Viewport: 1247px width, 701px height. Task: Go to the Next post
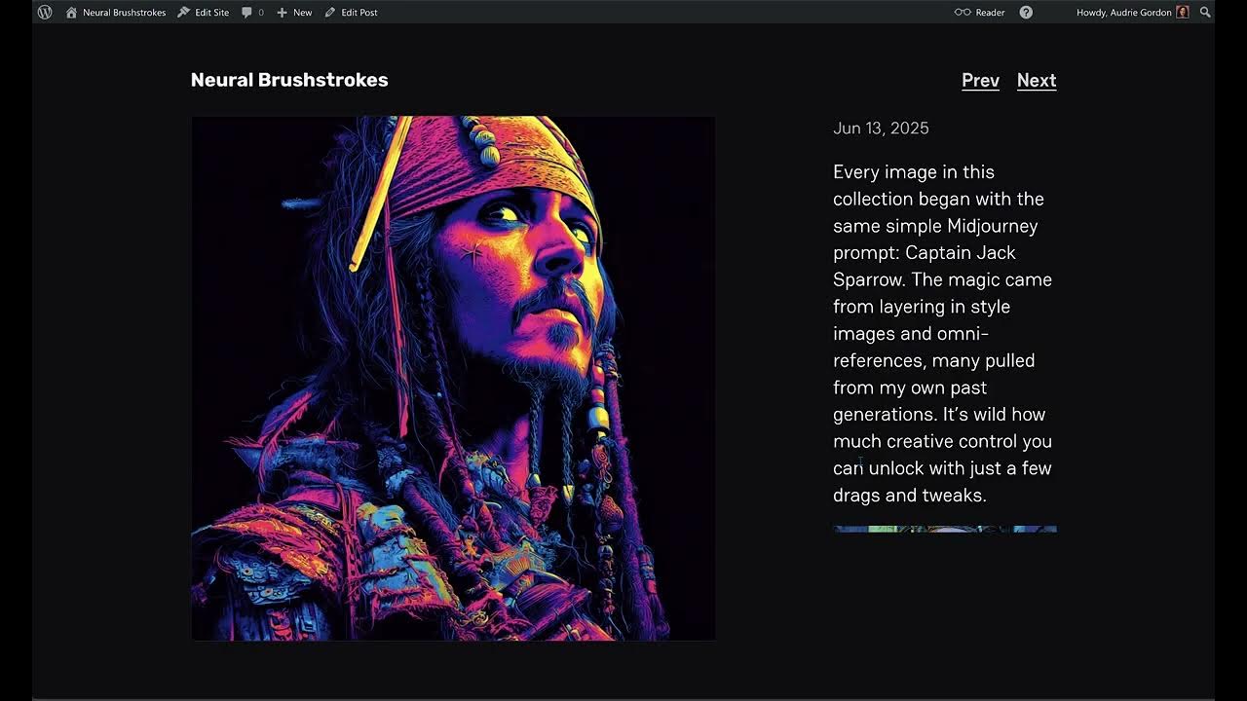tap(1037, 81)
